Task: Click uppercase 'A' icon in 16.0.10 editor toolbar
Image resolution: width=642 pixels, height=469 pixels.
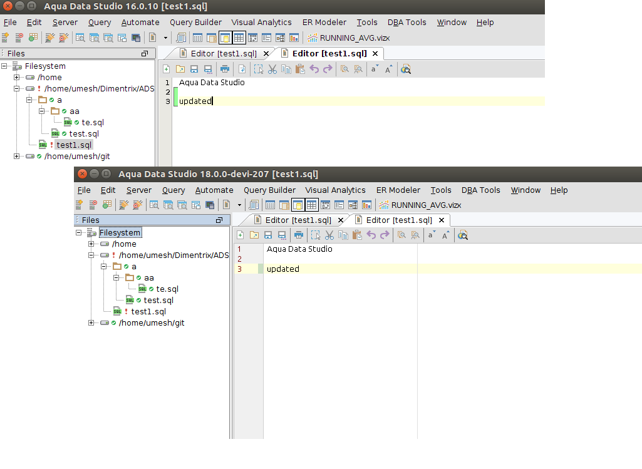Action: point(388,69)
